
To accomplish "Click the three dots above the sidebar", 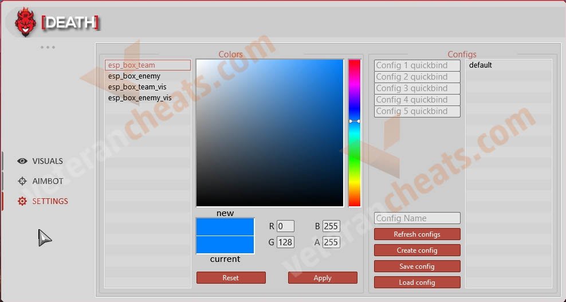I will click(48, 47).
